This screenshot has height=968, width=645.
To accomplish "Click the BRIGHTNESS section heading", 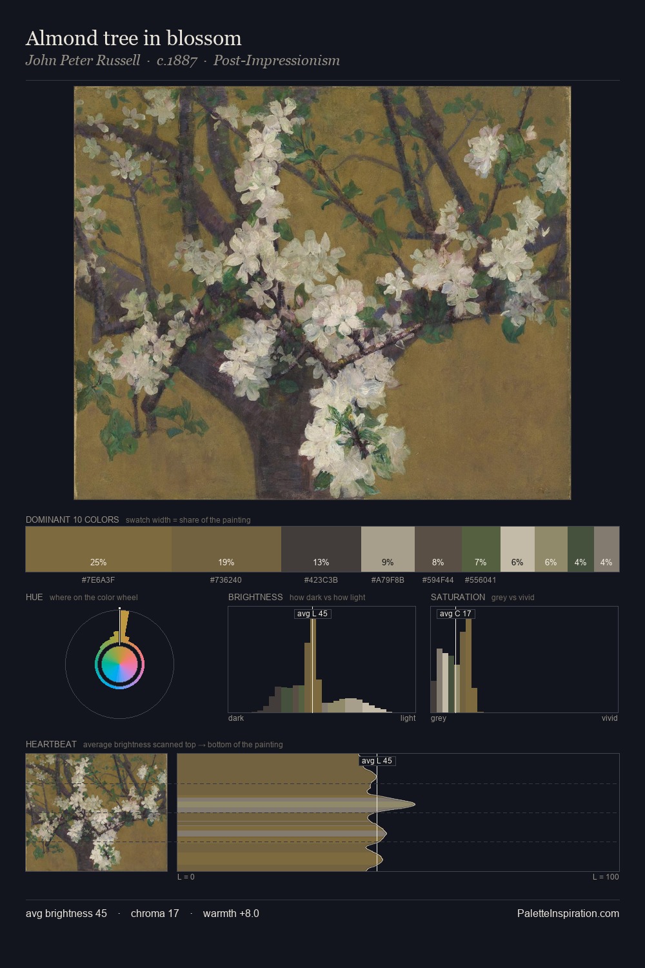I will (255, 597).
